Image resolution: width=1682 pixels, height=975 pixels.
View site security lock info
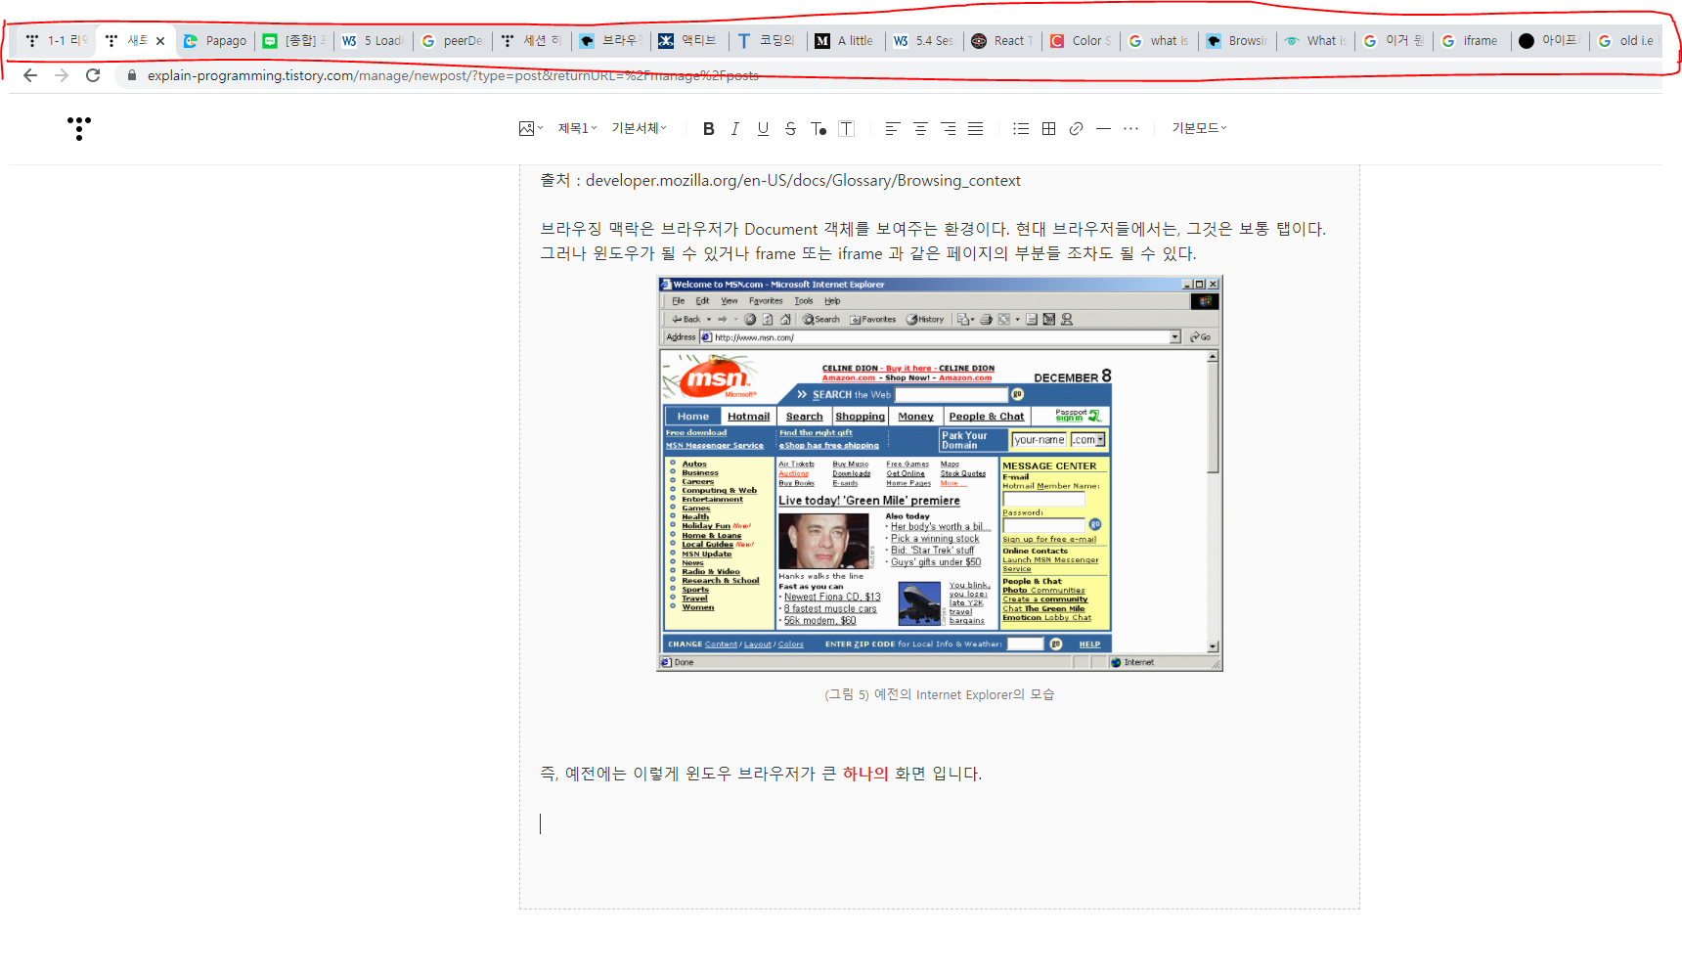pos(132,75)
